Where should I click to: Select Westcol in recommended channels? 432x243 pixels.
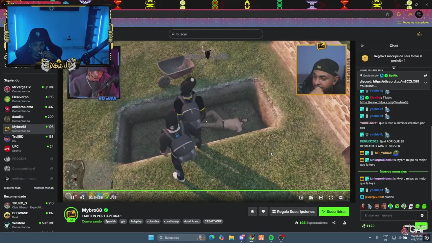coord(29,225)
